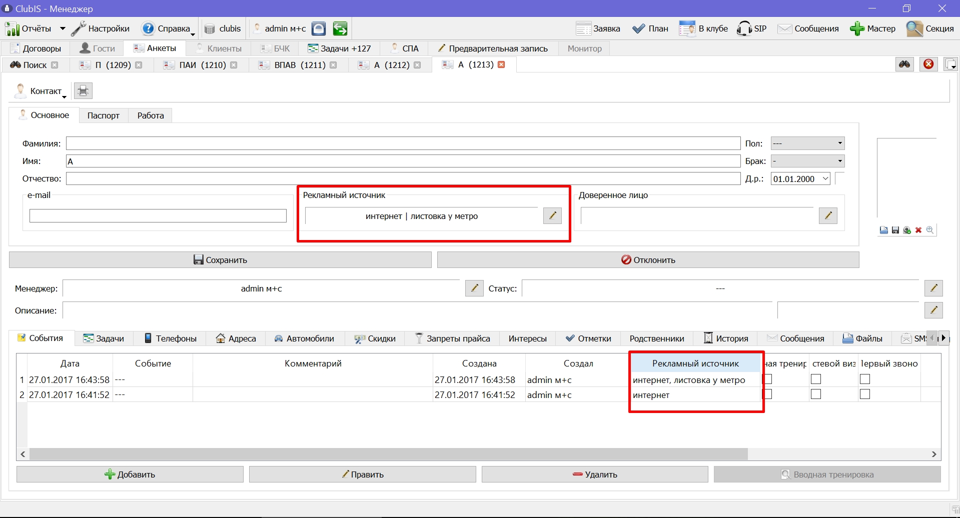This screenshot has height=518, width=960.
Task: Close the А (1212) tab
Action: [417, 65]
